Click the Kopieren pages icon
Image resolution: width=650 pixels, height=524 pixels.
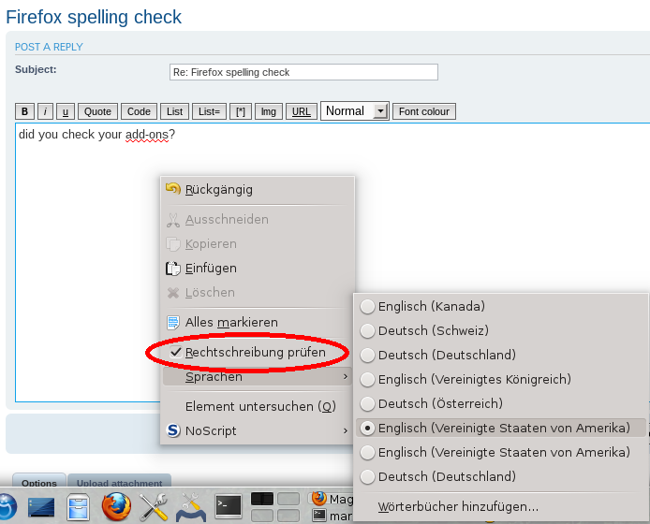173,244
